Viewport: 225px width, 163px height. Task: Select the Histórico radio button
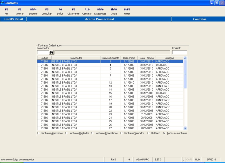pos(148,133)
